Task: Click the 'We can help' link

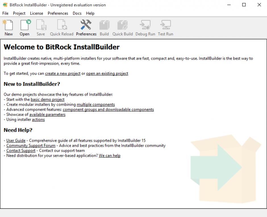Action: [x=109, y=156]
